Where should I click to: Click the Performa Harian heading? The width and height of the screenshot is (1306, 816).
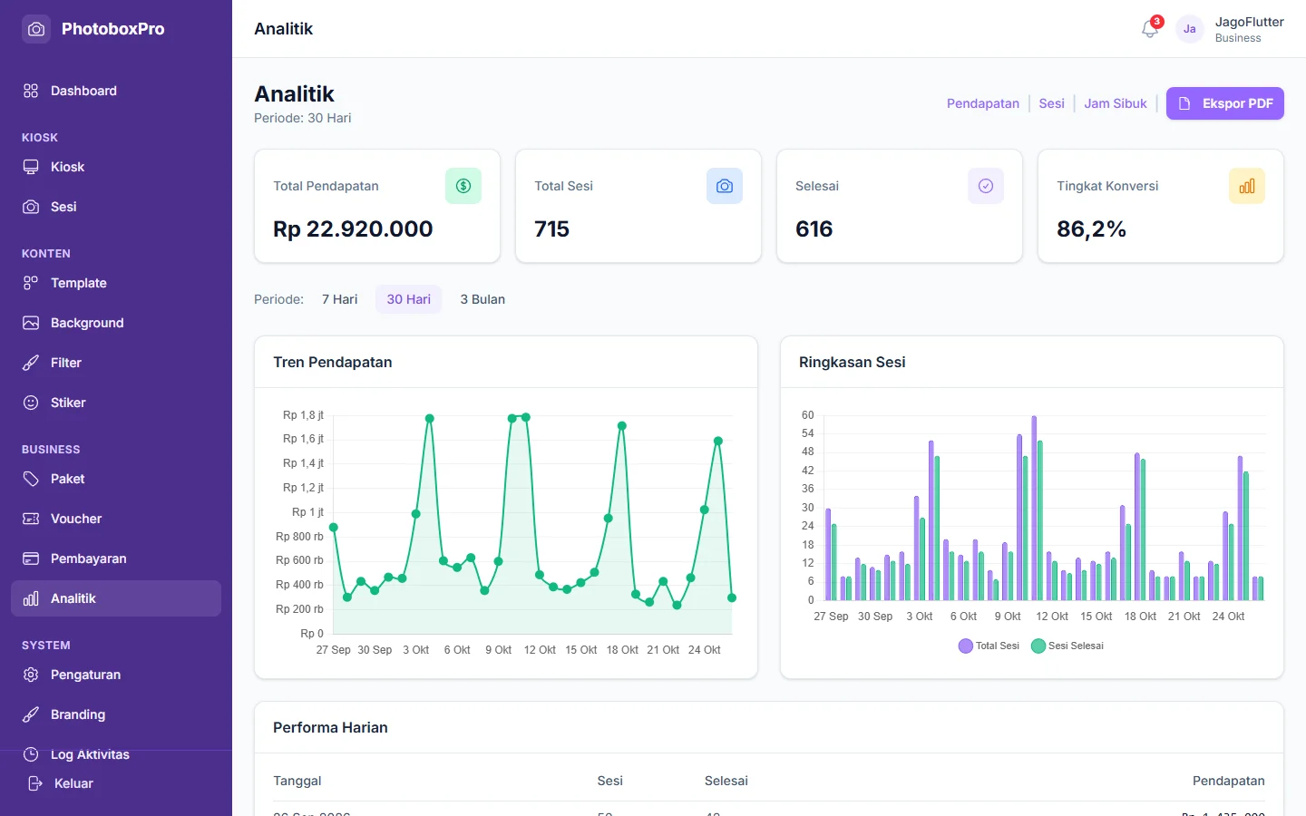[330, 727]
